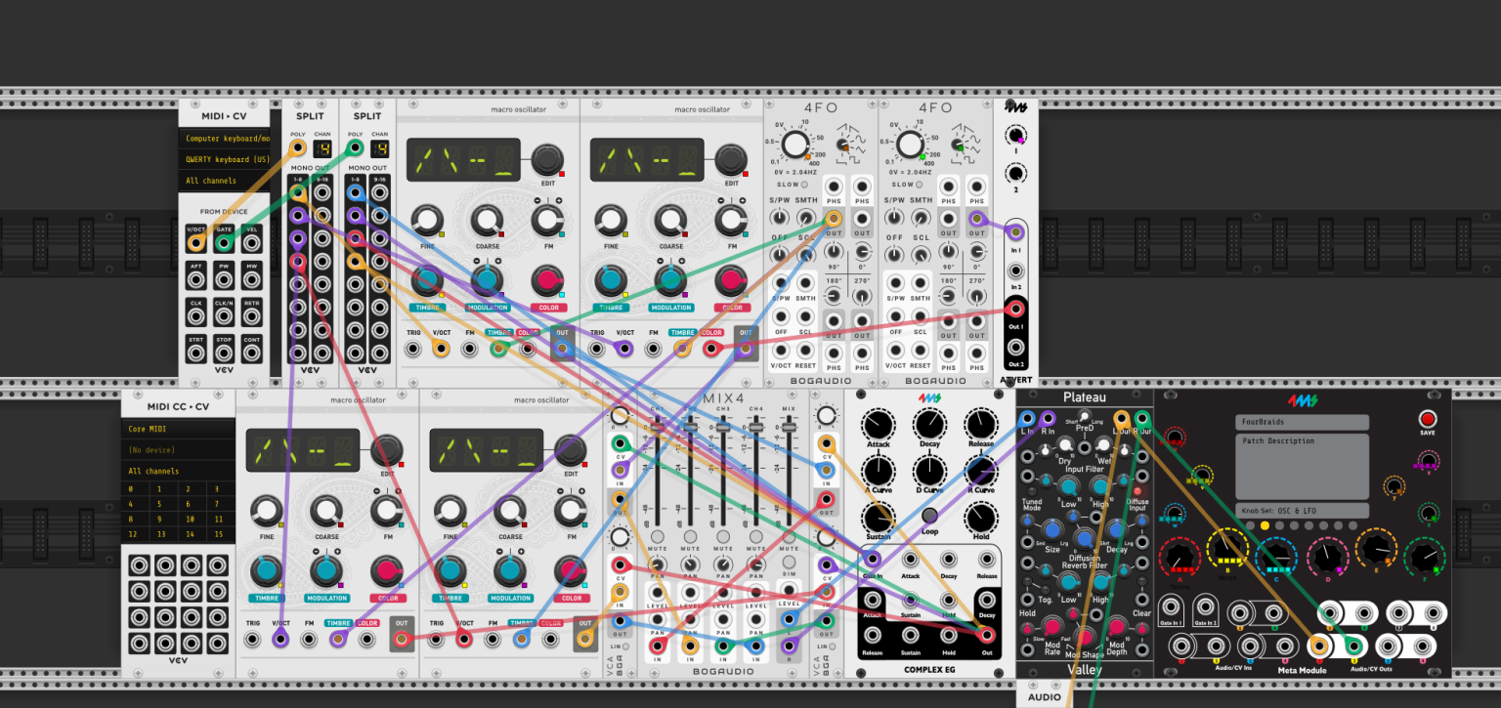Click the STOP output jack on MIDI-CV
Viewport: 1501px width, 708px height.
(x=225, y=353)
